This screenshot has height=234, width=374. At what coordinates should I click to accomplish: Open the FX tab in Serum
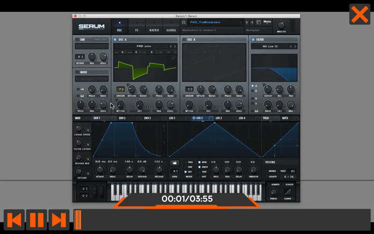coord(137,27)
